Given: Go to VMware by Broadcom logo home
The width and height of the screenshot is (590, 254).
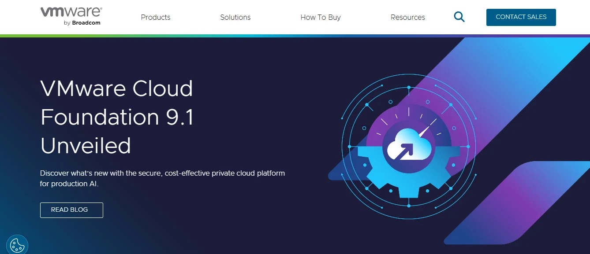Looking at the screenshot, I should (x=71, y=16).
